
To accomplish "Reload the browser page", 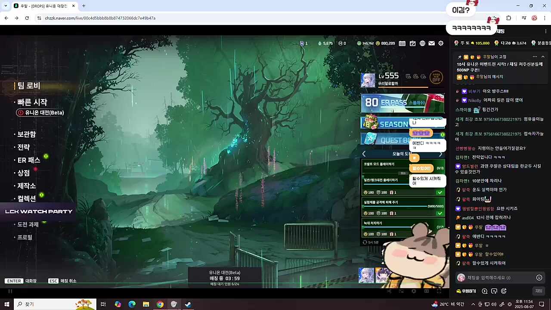I will tap(27, 18).
